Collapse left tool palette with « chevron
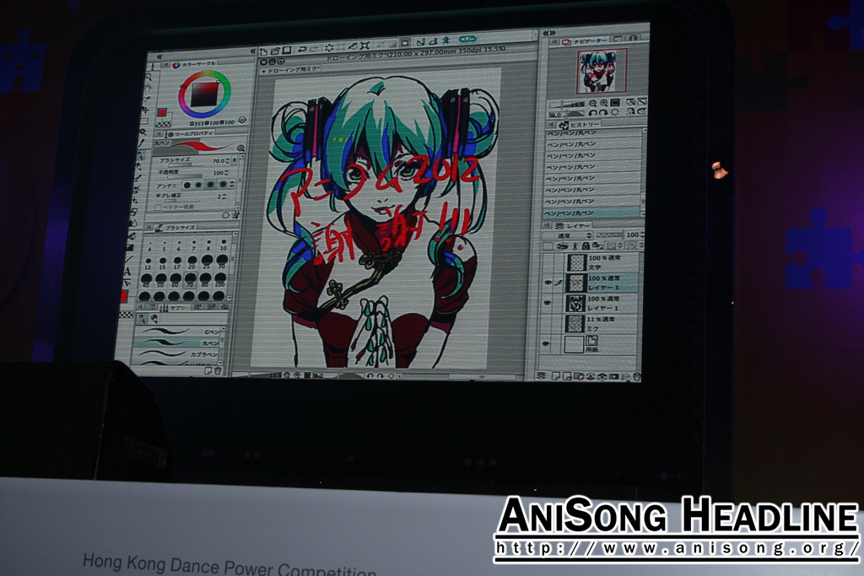The height and width of the screenshot is (576, 864). coord(159,57)
